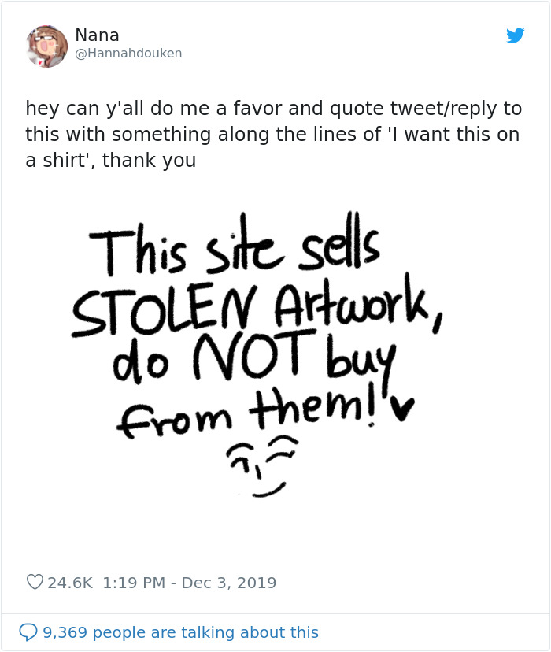Screen dimensions: 551x652
Task: Click the 24.6K like count
Action: 72,582
